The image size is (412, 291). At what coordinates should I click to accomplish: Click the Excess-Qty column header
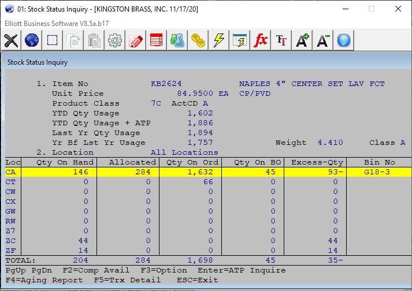point(317,162)
